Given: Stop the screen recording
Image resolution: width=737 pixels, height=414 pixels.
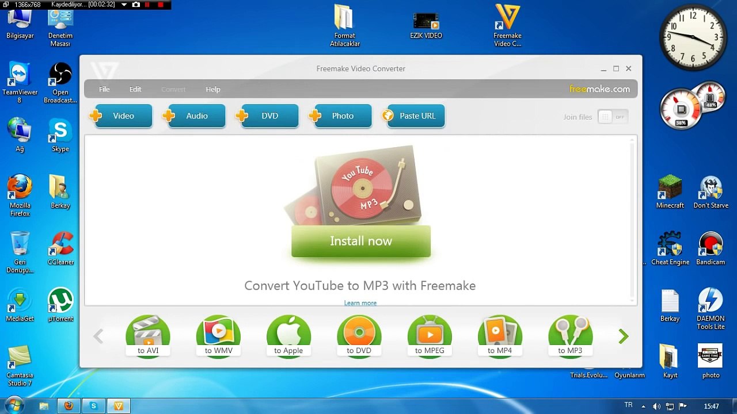Looking at the screenshot, I should pos(161,5).
